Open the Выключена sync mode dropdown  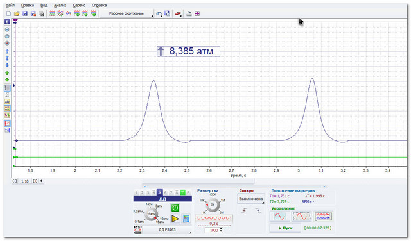tap(251, 199)
